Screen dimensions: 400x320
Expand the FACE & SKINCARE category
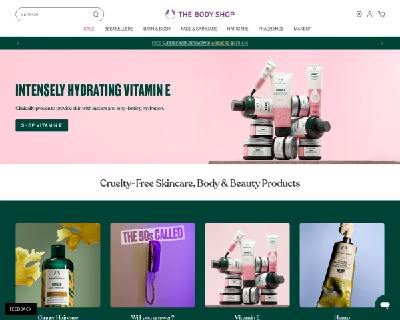tap(199, 29)
